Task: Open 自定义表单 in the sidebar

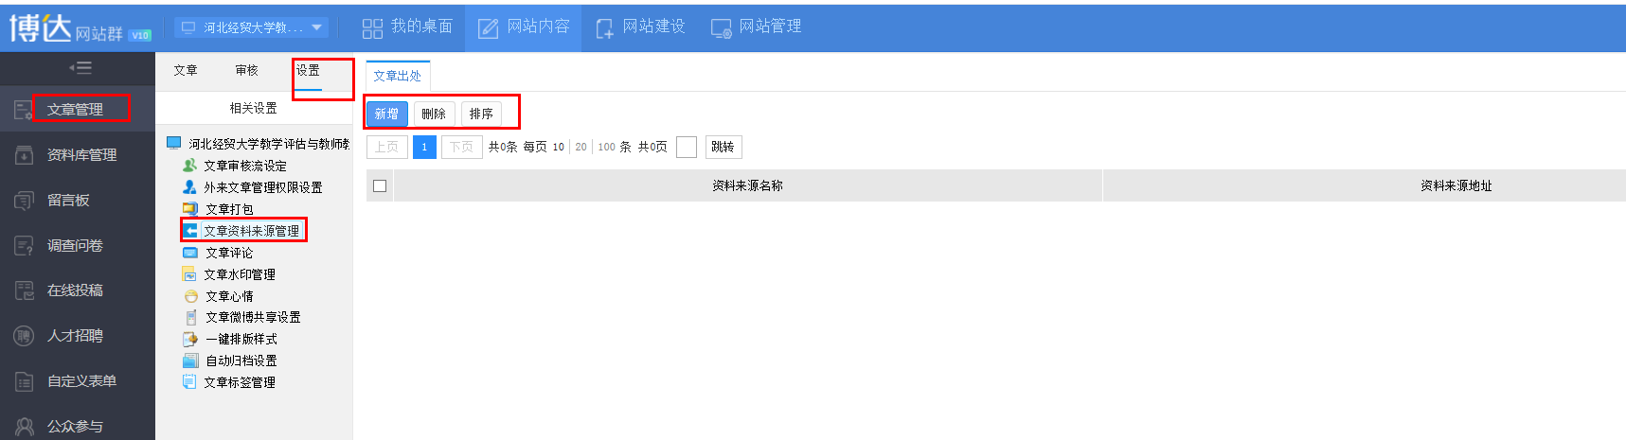Action: [80, 381]
